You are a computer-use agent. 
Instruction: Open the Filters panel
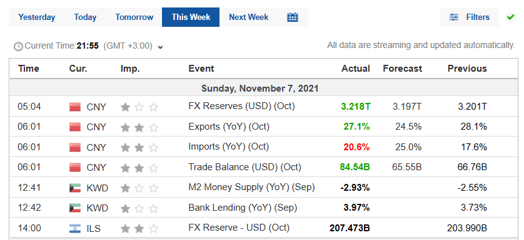pos(469,17)
